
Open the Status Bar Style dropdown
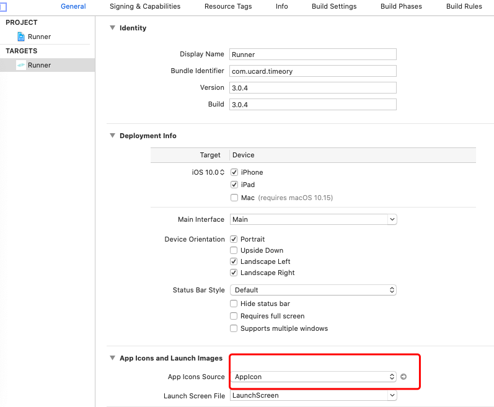pyautogui.click(x=313, y=290)
